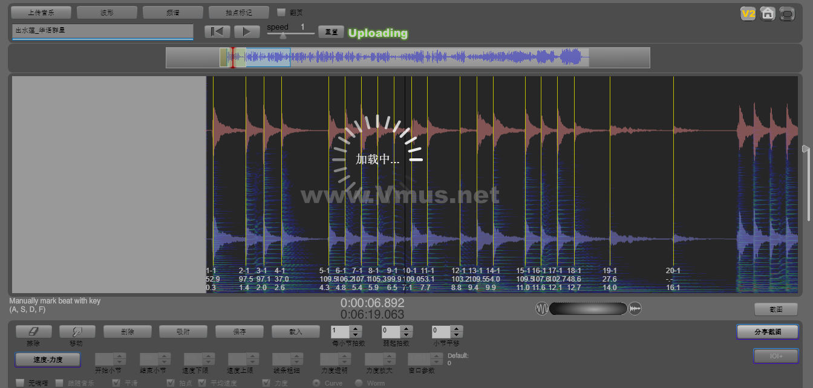Increase the 小节平移 stepper value
813x388 pixels.
tap(457, 329)
